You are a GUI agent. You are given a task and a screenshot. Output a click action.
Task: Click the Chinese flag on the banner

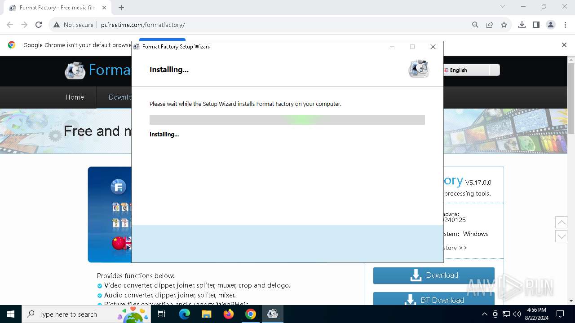[x=119, y=243]
